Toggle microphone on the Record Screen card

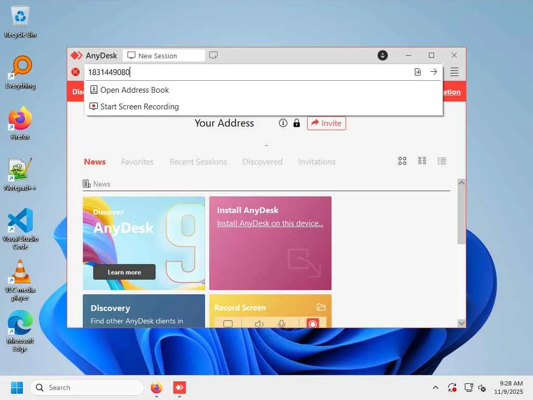pos(282,324)
